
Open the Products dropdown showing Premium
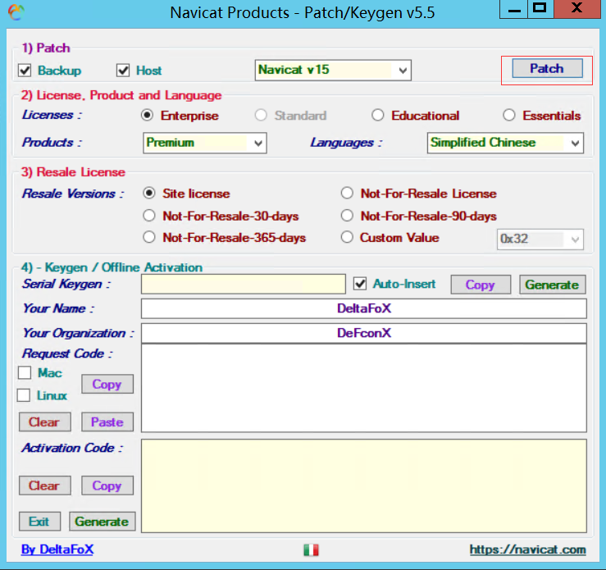[x=205, y=143]
